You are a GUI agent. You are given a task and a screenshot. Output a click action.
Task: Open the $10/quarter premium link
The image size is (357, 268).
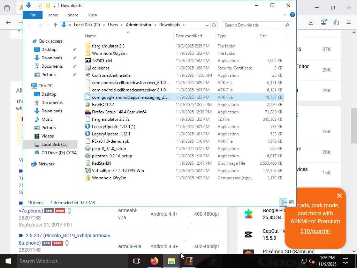click(x=315, y=231)
